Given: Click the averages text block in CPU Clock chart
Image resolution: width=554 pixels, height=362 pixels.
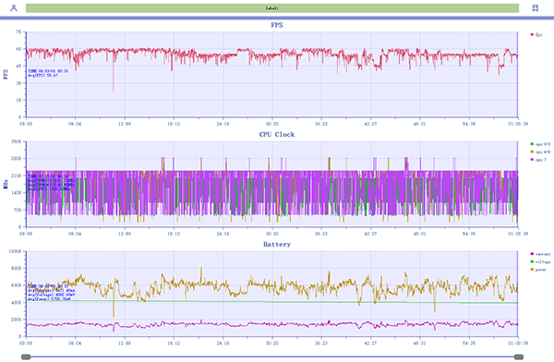Looking at the screenshot, I should [51, 183].
